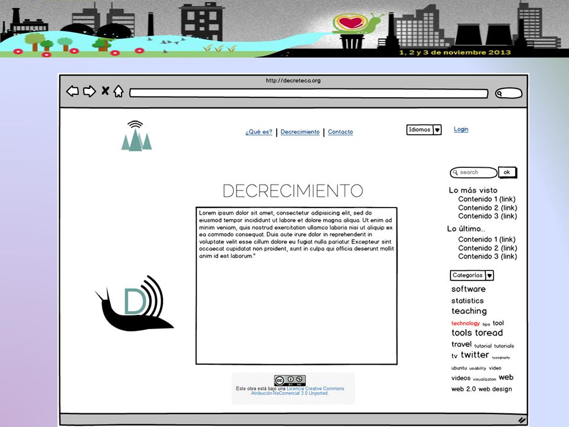Screen dimensions: 569x427
Task: Expand the Idiomas dropdown arrow
Action: click(437, 130)
